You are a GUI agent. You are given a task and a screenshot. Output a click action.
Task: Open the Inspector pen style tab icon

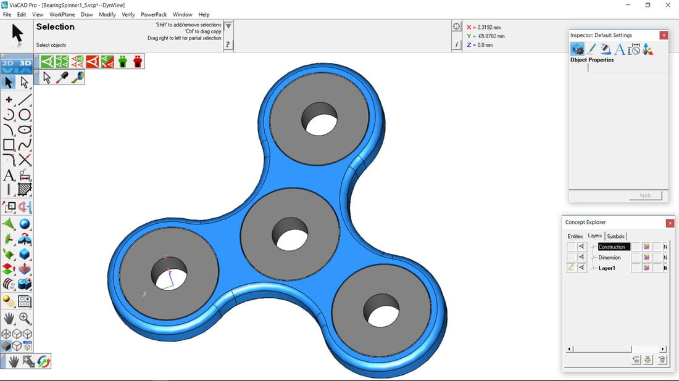coord(591,49)
